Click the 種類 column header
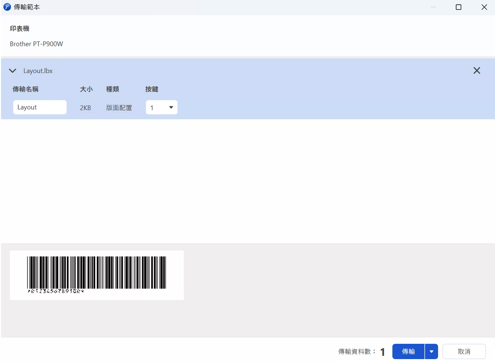 point(112,89)
